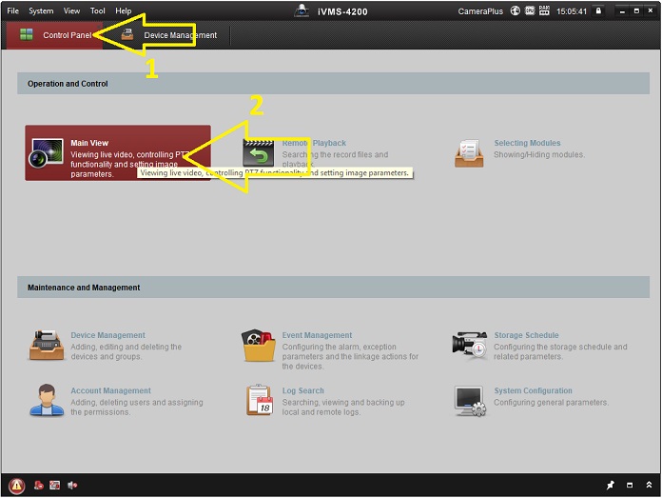Click the lock icon in title bar
The height and width of the screenshot is (498, 662).
[x=598, y=10]
